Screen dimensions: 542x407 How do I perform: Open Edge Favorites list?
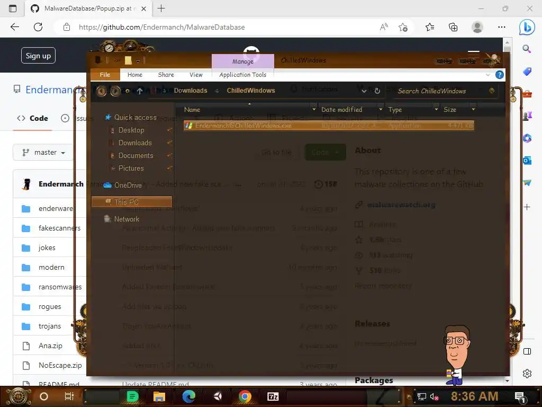point(430,27)
